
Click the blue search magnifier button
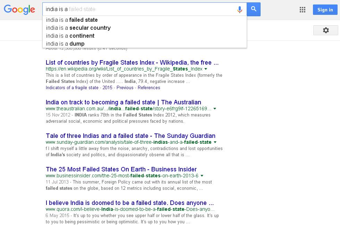click(254, 9)
